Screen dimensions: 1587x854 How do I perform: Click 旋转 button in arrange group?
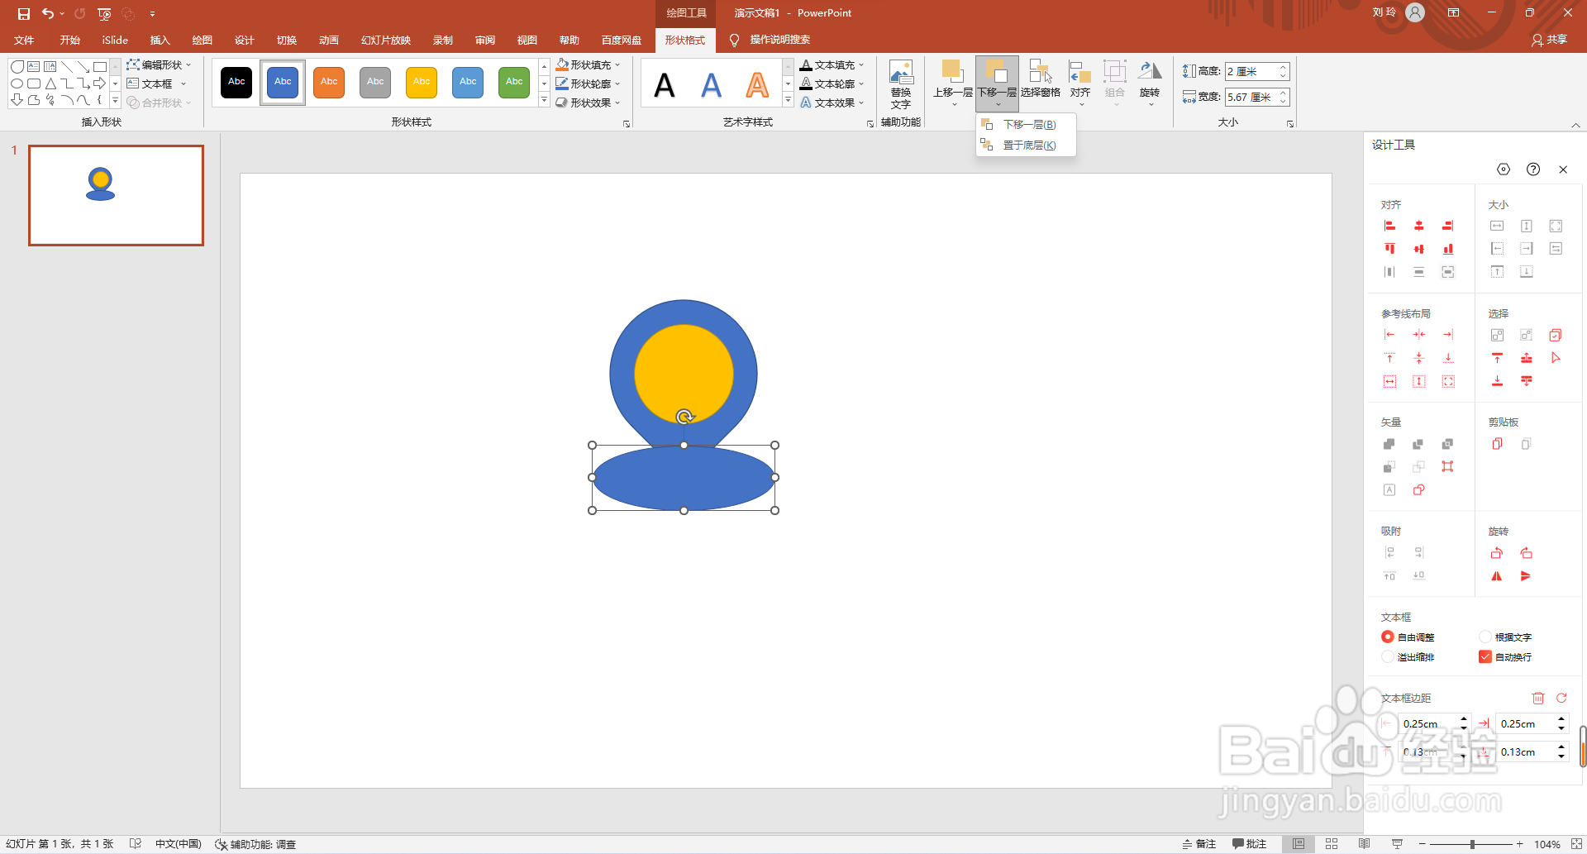1150,83
